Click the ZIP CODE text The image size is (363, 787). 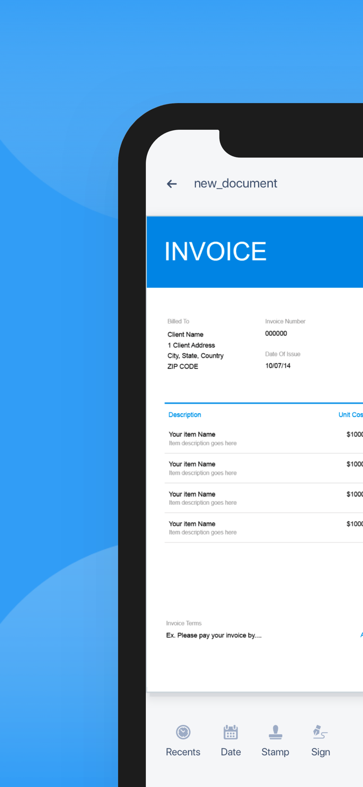tap(183, 366)
